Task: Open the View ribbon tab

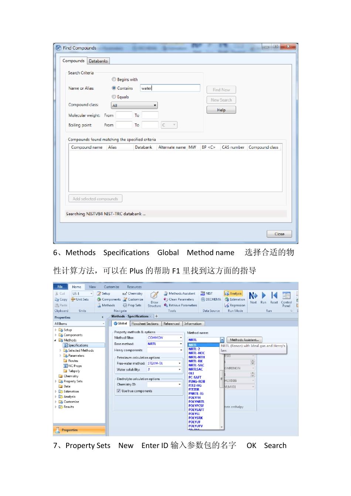Action: (x=92, y=287)
